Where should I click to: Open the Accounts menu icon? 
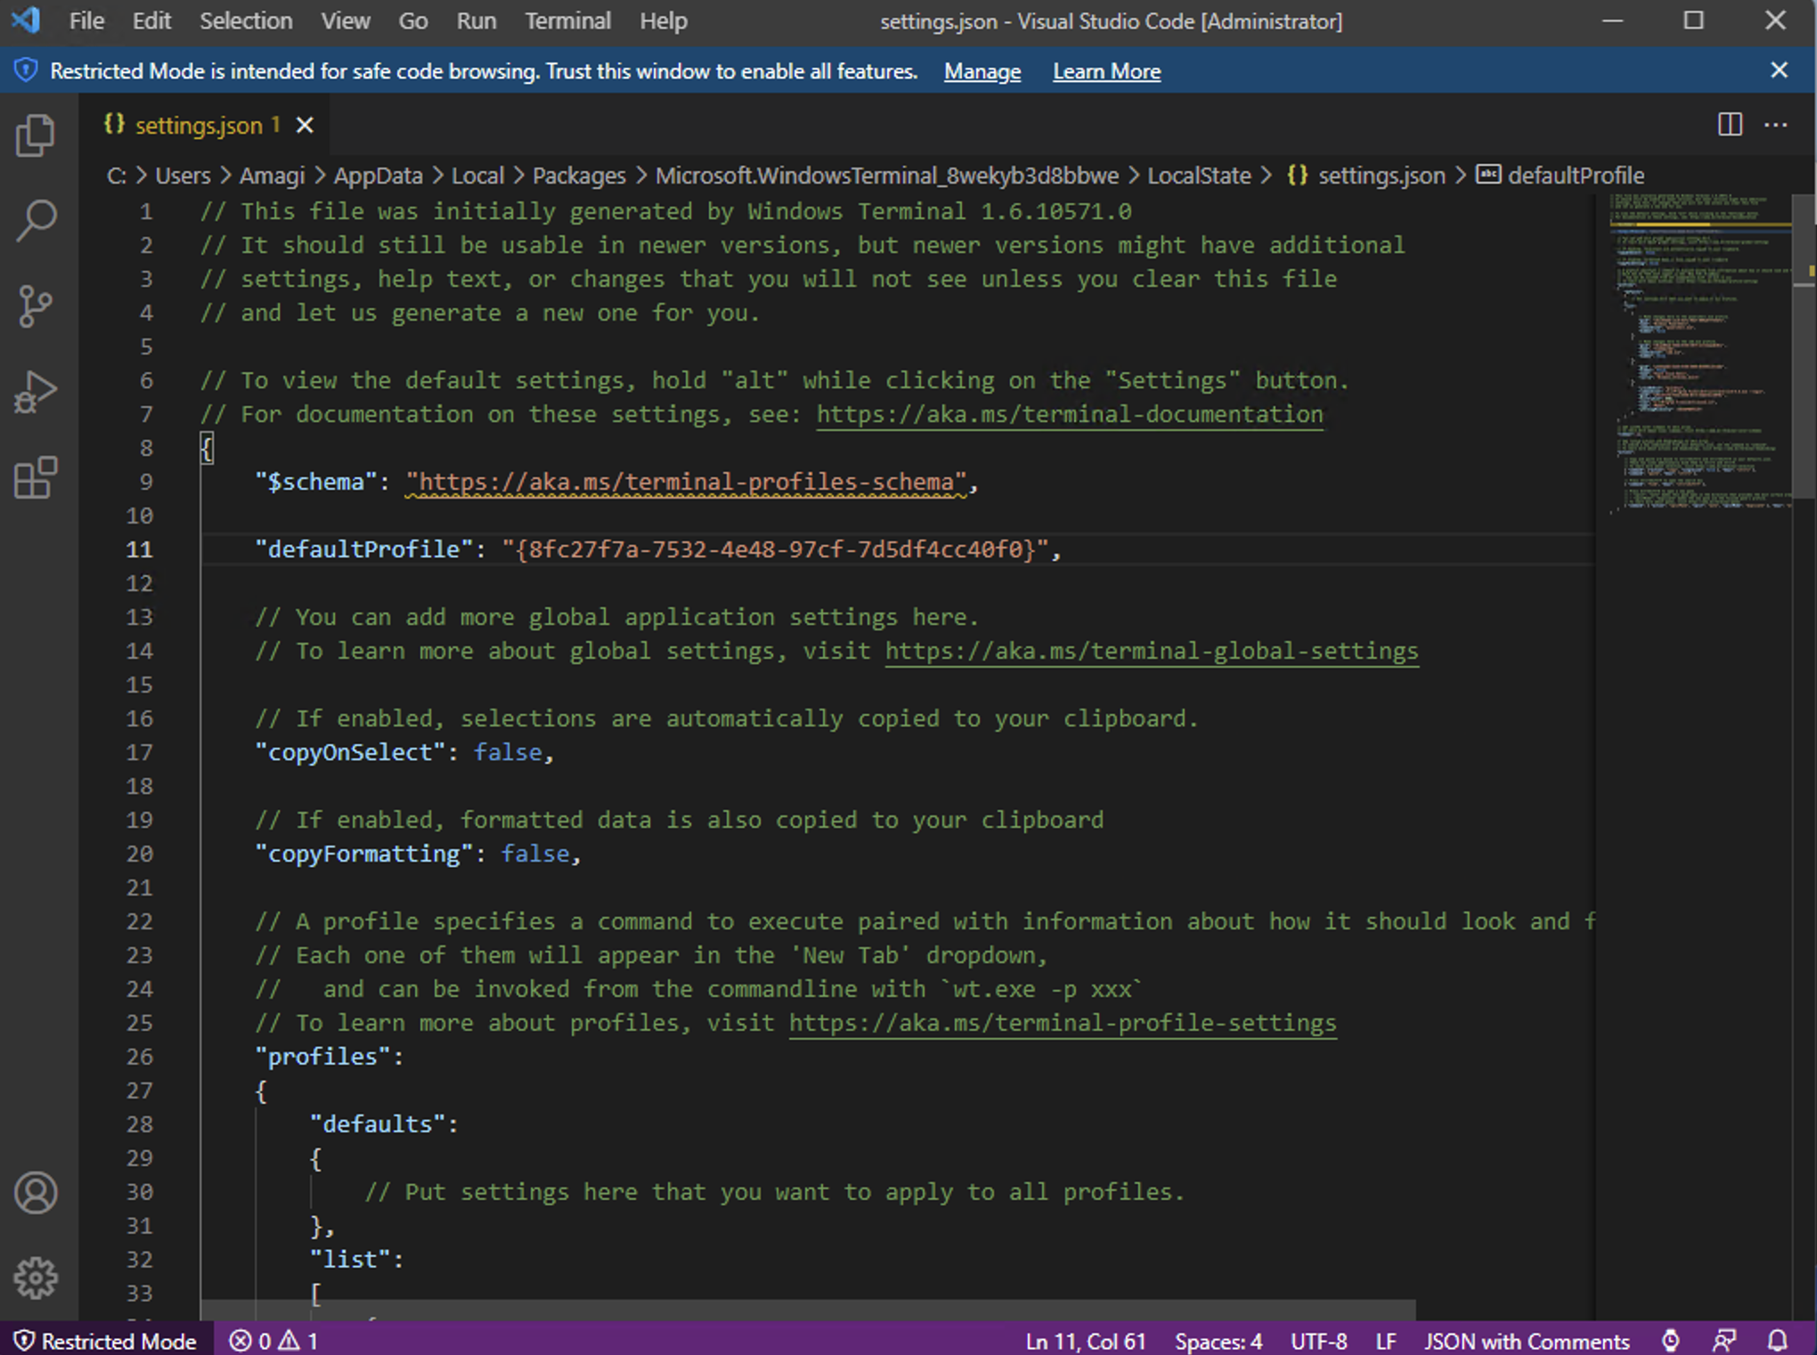point(36,1193)
